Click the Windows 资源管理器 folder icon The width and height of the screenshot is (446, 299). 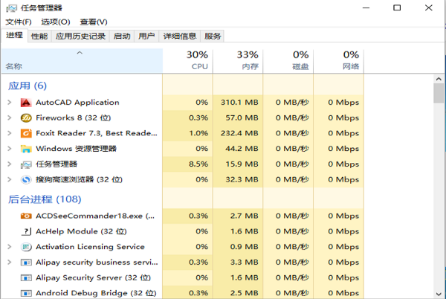25,149
